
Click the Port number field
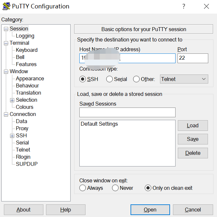click(x=192, y=58)
